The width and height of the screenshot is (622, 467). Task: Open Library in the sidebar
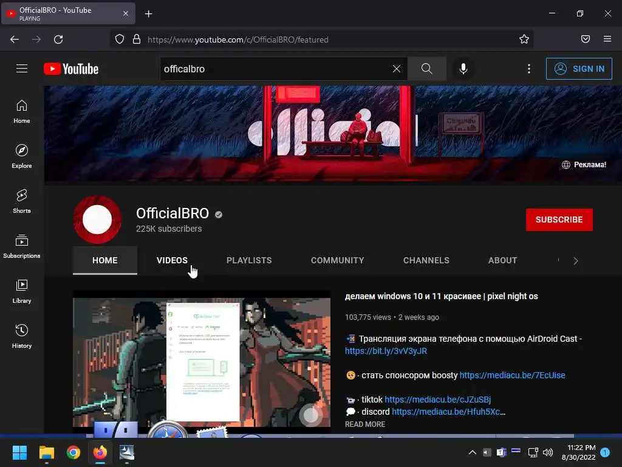tap(22, 291)
